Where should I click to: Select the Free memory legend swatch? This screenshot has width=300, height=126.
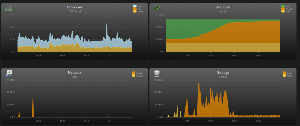pyautogui.click(x=283, y=6)
